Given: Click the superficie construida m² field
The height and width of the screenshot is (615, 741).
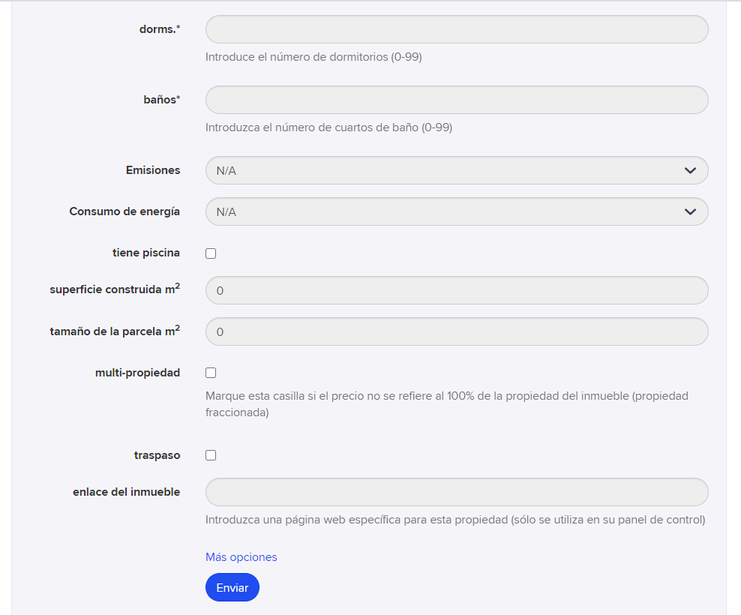Looking at the screenshot, I should 457,290.
